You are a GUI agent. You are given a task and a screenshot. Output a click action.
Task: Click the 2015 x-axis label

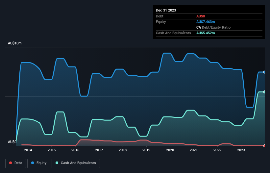(52, 150)
